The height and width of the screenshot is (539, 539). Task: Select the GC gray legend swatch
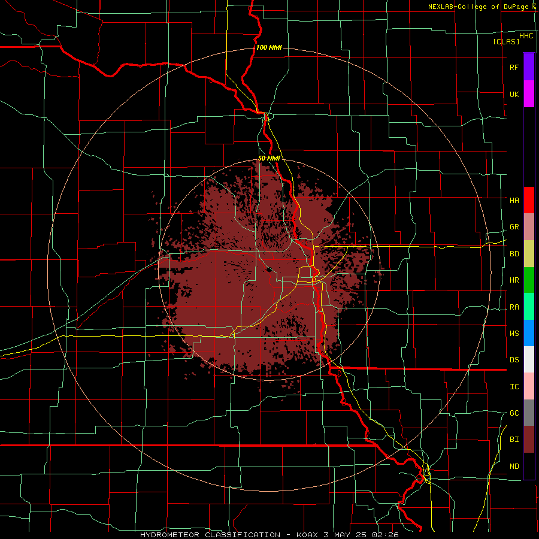[529, 413]
